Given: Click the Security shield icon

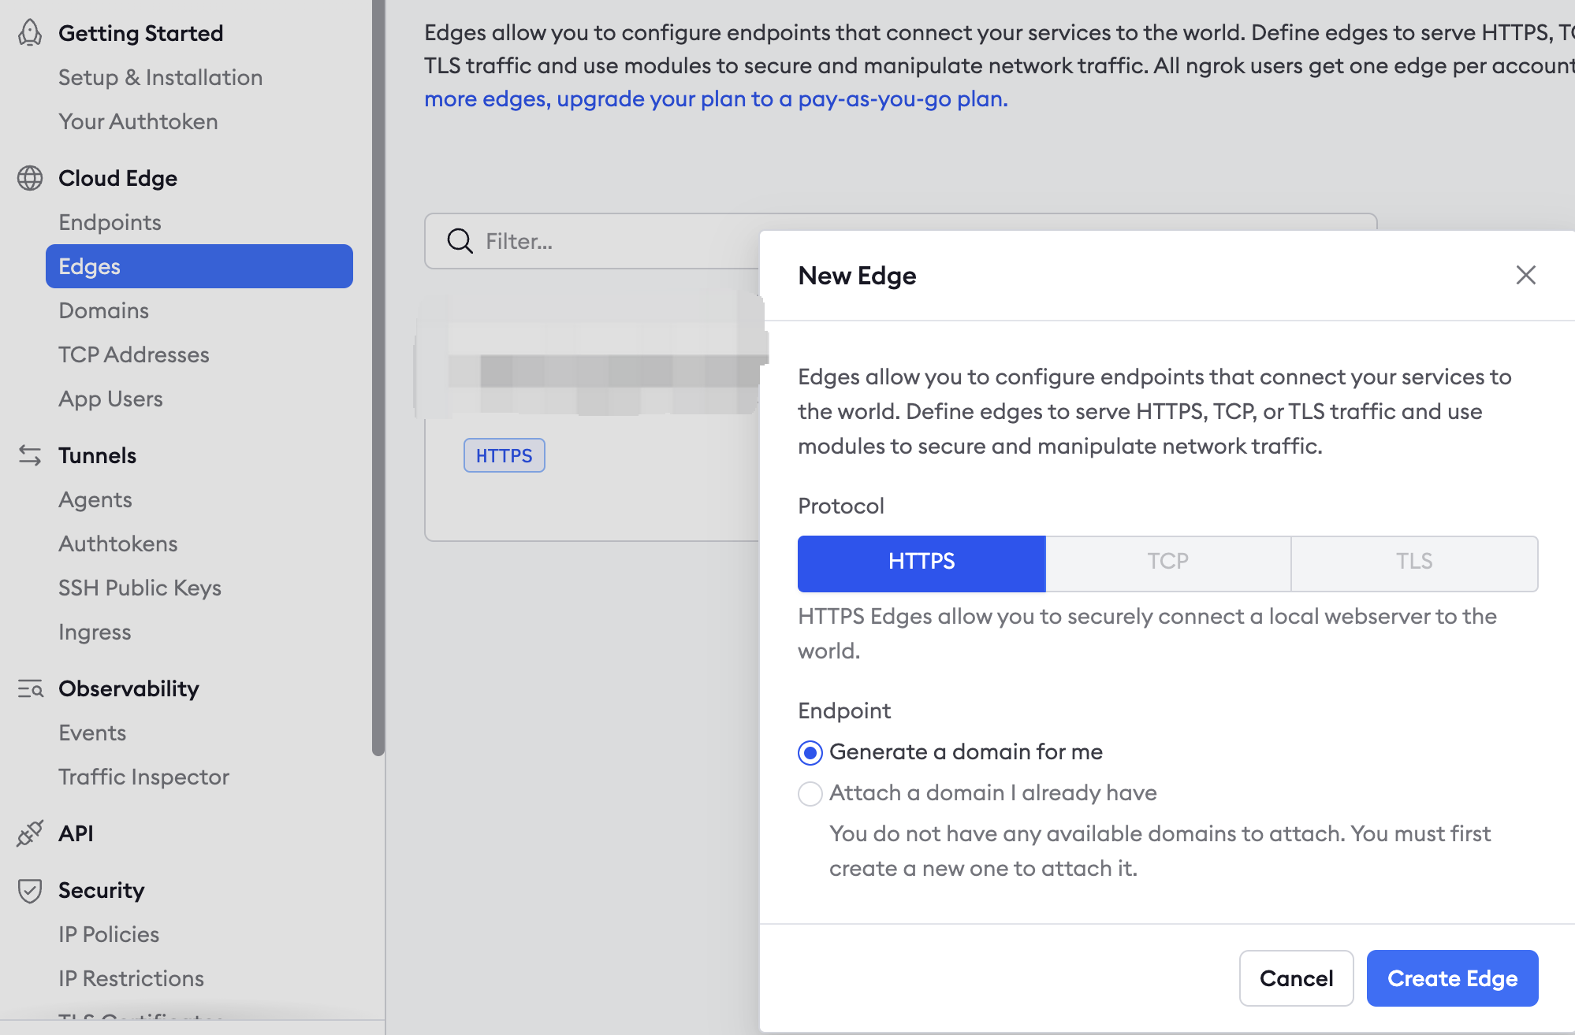Looking at the screenshot, I should coord(30,890).
